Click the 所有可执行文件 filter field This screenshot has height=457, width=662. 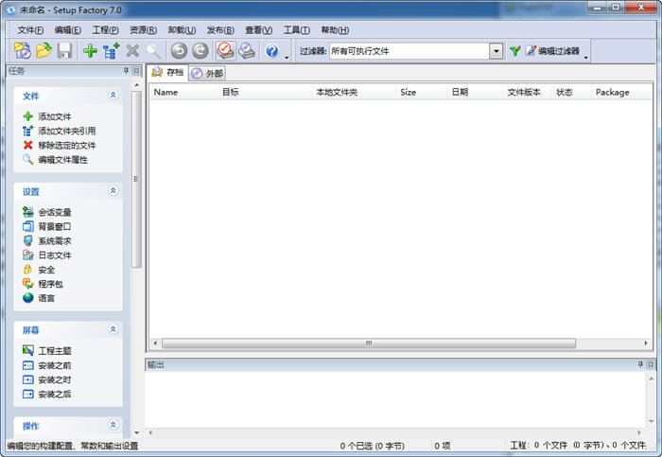(409, 51)
